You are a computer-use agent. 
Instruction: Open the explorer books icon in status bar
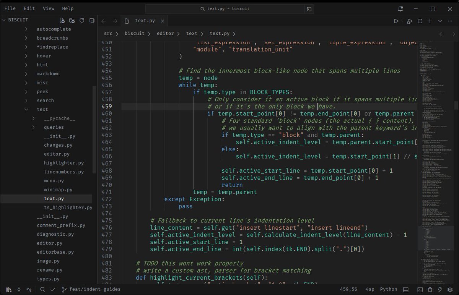coord(8,290)
